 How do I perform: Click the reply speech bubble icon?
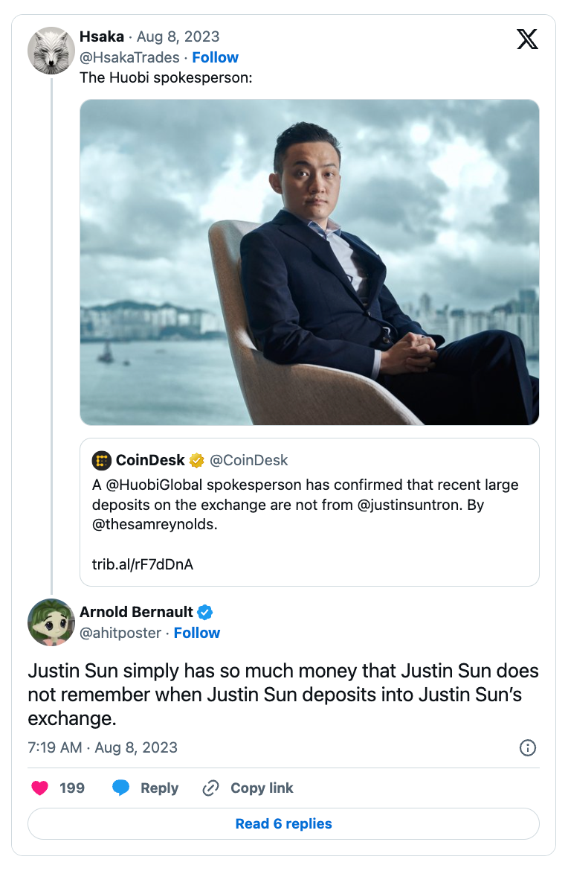click(120, 788)
